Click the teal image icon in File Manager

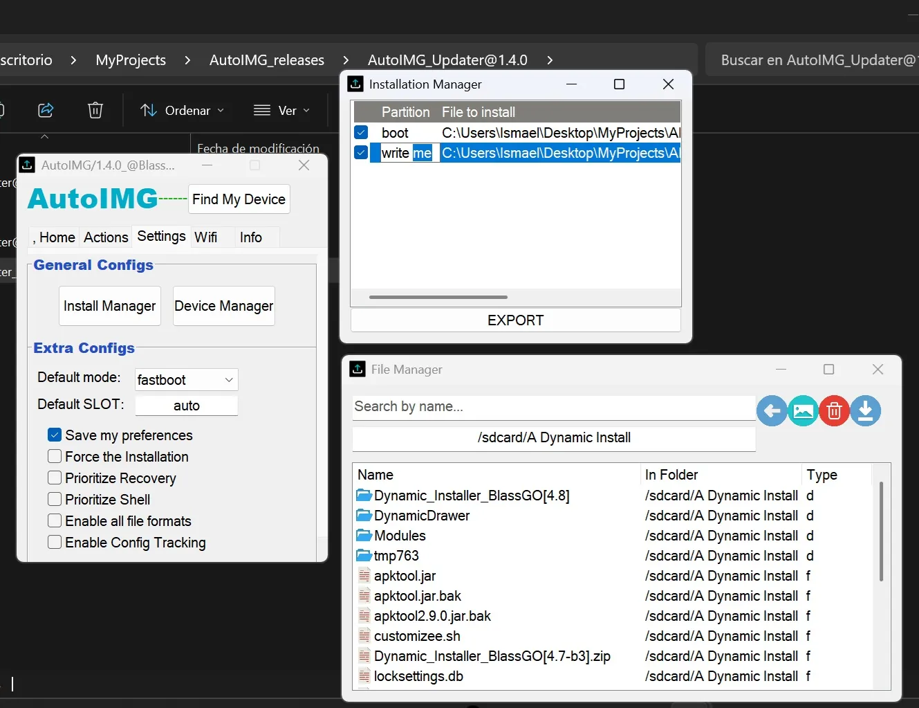[803, 411]
